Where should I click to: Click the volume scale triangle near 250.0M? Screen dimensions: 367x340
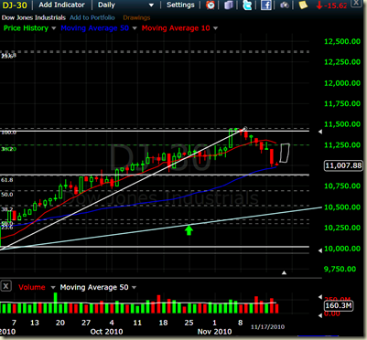320,297
